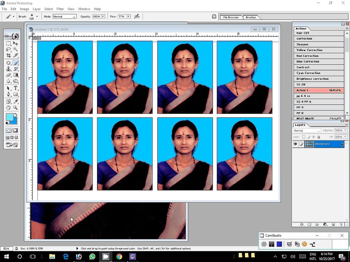350x262 pixels.
Task: Switch to the Brushes tab
Action: click(x=251, y=17)
